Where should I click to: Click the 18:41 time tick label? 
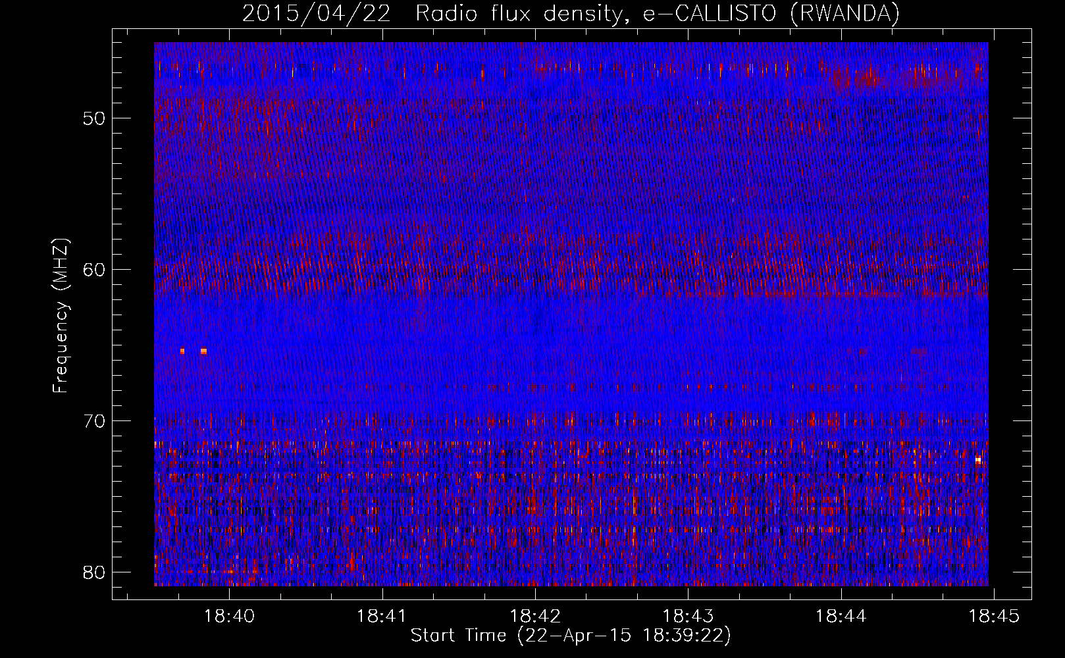[382, 616]
